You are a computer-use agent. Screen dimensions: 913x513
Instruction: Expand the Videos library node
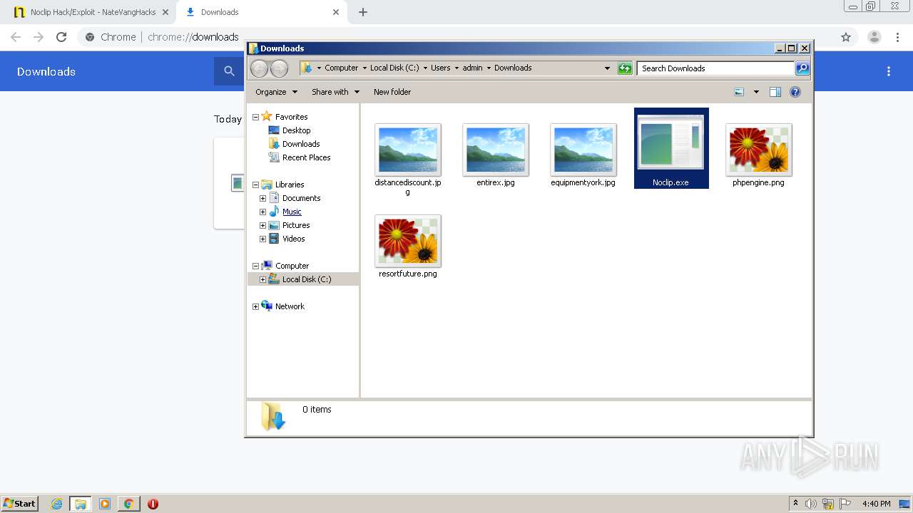tap(262, 239)
